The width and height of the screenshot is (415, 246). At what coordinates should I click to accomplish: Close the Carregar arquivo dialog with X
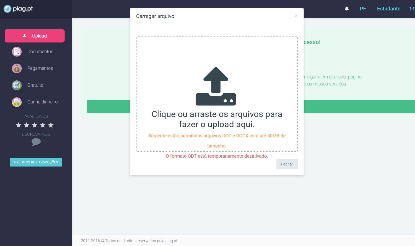coord(296,16)
